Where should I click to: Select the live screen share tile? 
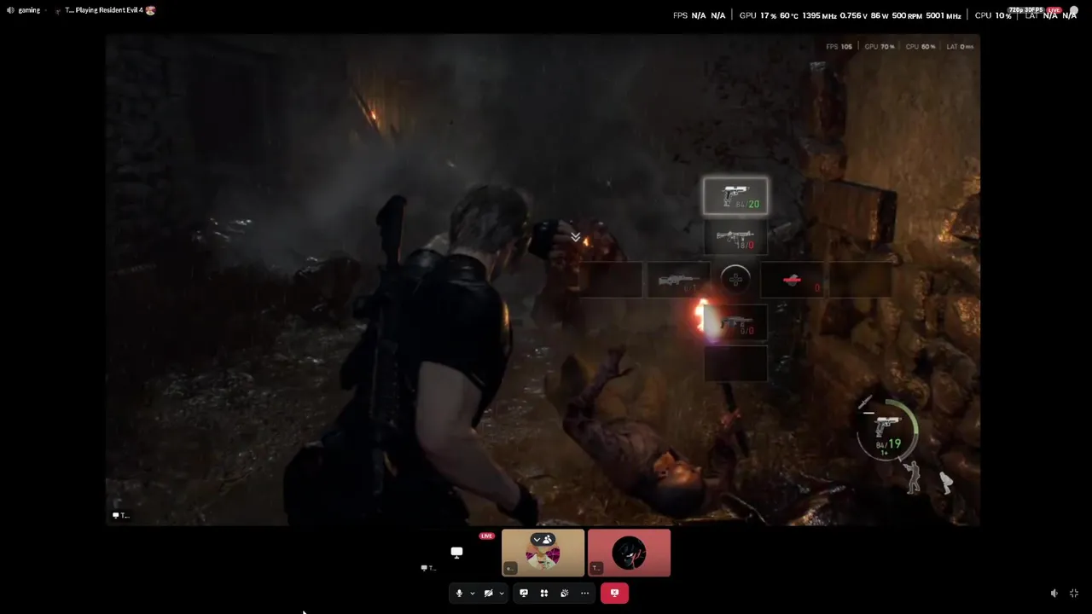[x=456, y=553]
